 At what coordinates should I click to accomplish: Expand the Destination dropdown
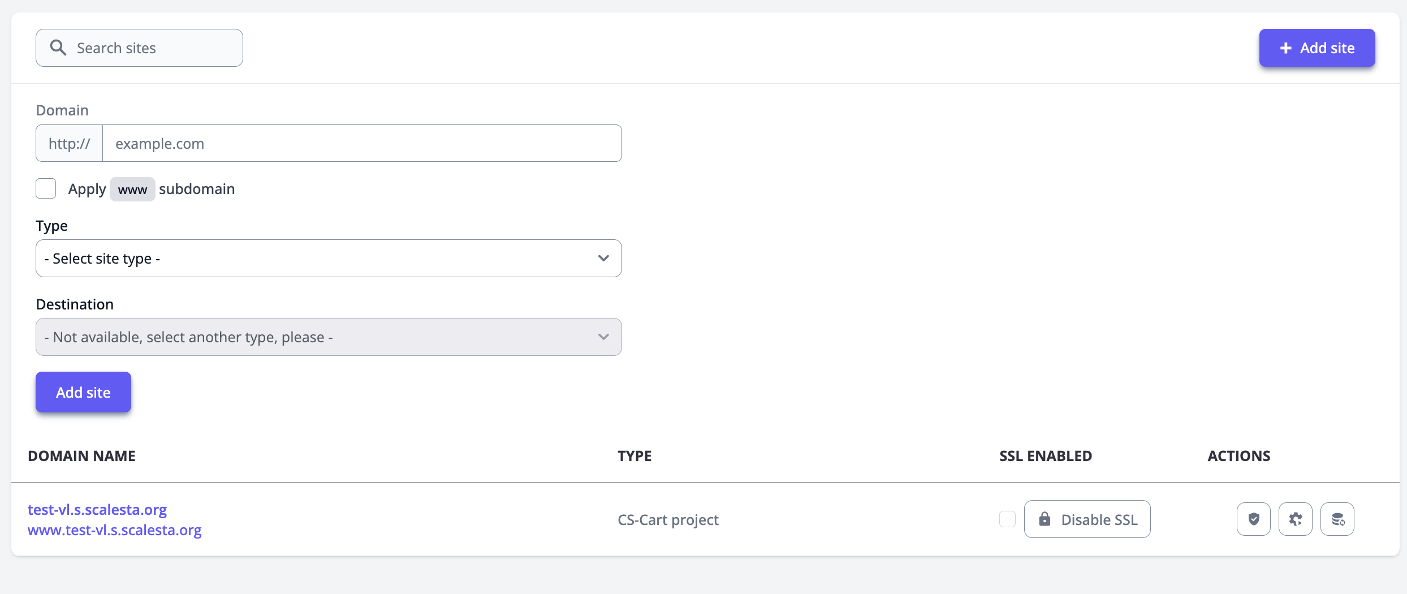point(329,337)
